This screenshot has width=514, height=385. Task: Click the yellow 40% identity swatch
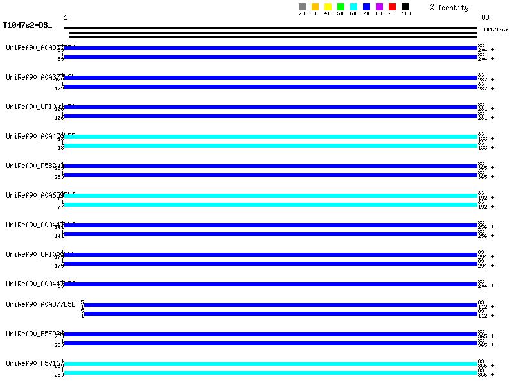328,7
